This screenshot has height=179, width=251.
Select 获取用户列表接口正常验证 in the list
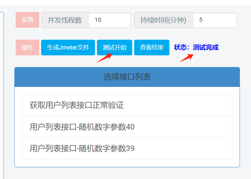127,105
